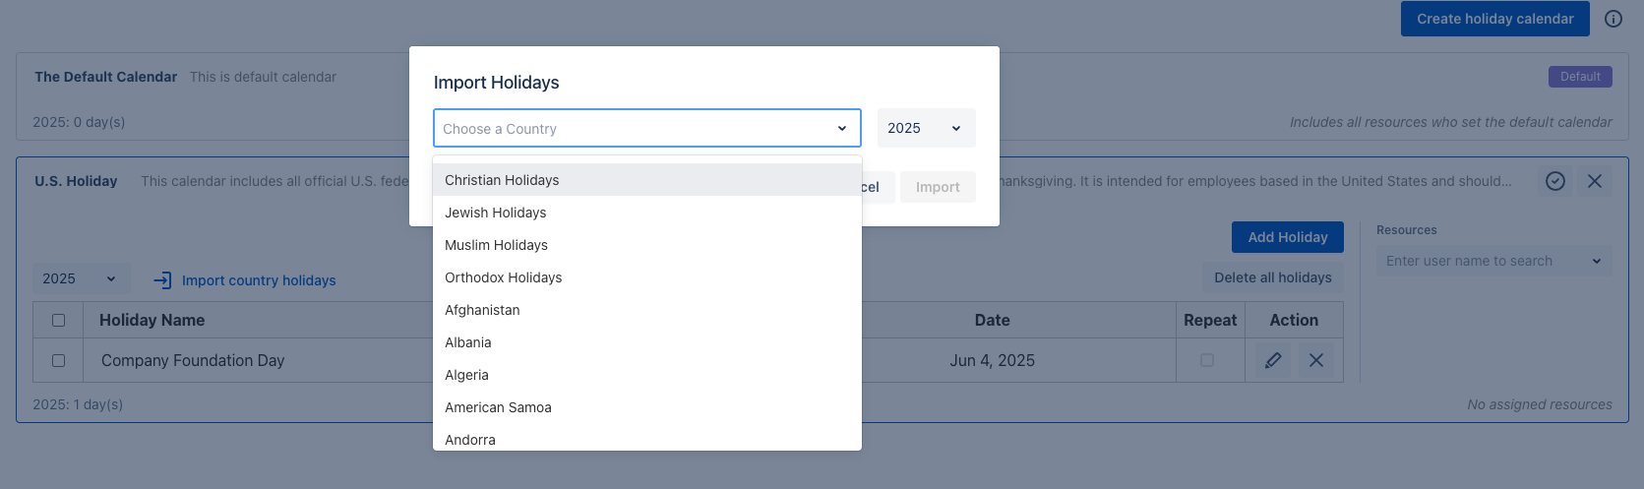
Task: Tick the select-all checkbox in table header
Action: coord(59,321)
